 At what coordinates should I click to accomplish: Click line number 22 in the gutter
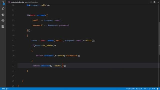(x=13, y=65)
